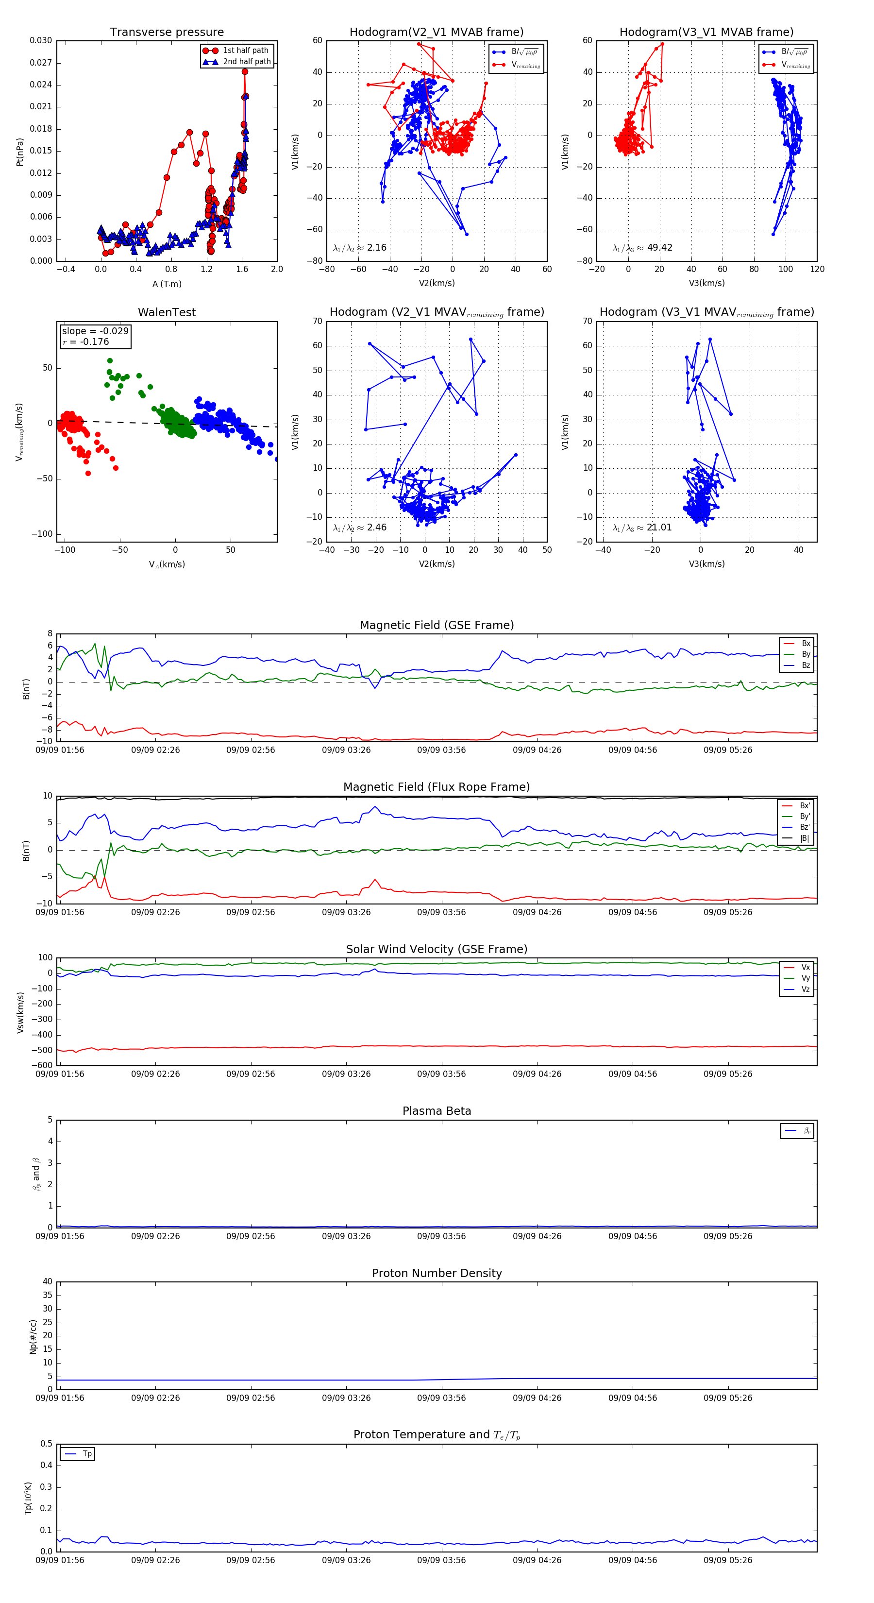Click the 'Magnetic Field (GSE Frame)' title
Viewport: 874px width, 1603px height.
coord(437,625)
